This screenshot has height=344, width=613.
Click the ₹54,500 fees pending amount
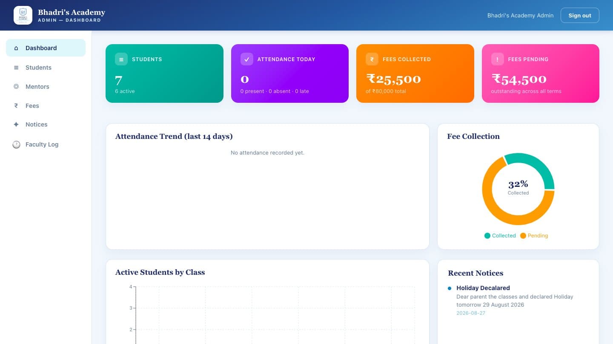(519, 79)
